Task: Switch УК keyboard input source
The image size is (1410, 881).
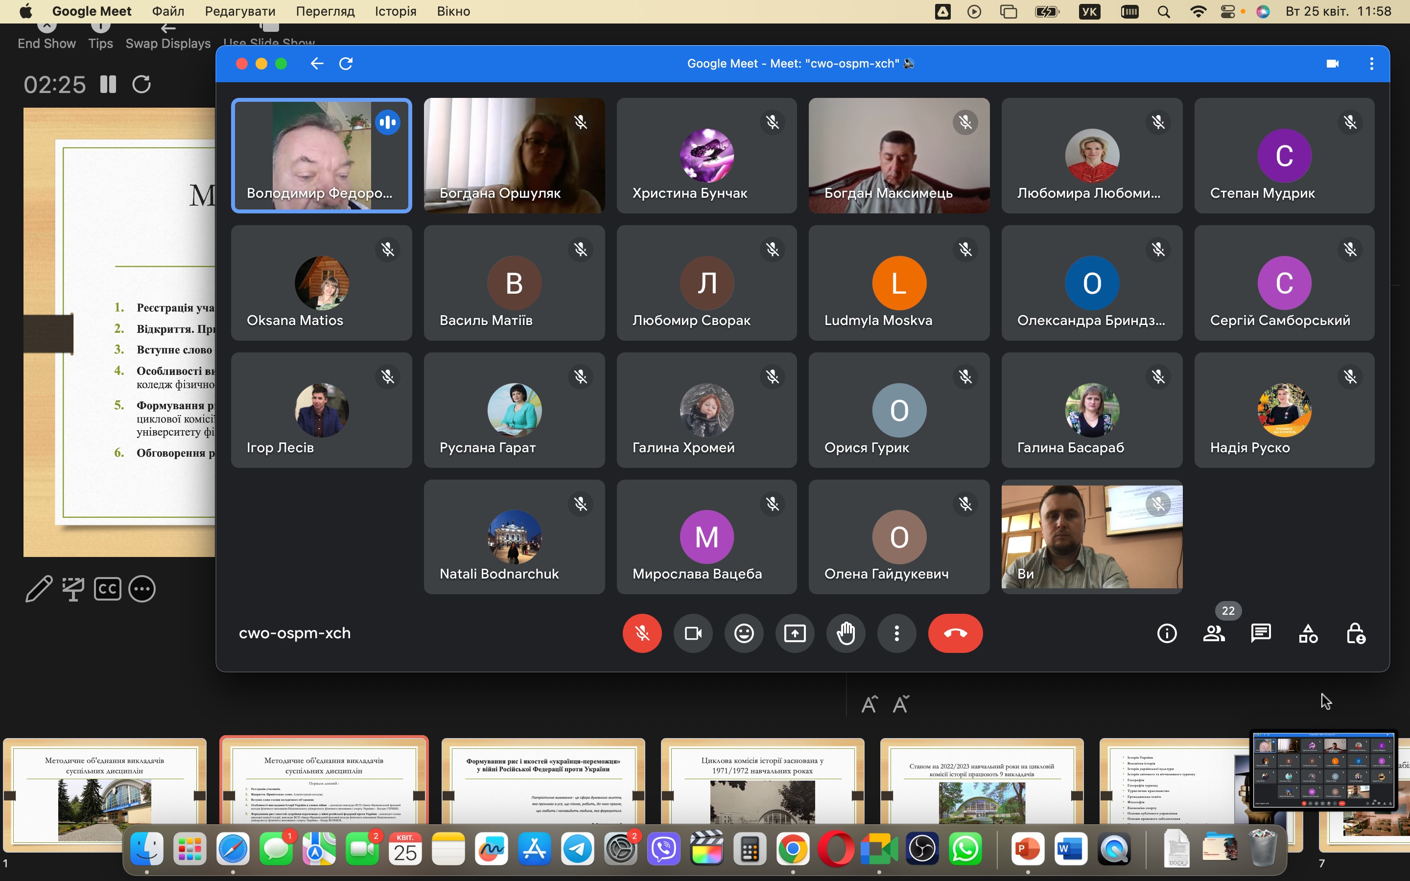Action: click(x=1089, y=12)
